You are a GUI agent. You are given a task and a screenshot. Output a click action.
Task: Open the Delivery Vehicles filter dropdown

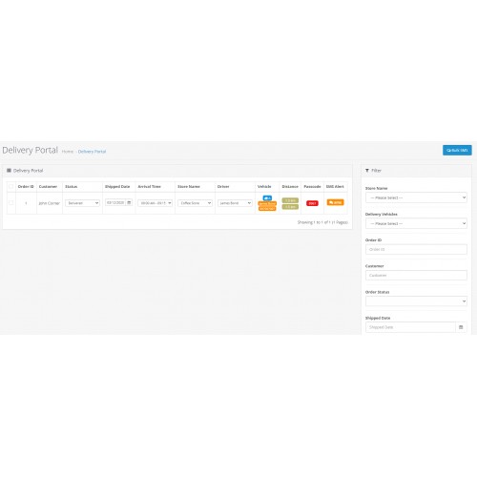coord(416,223)
